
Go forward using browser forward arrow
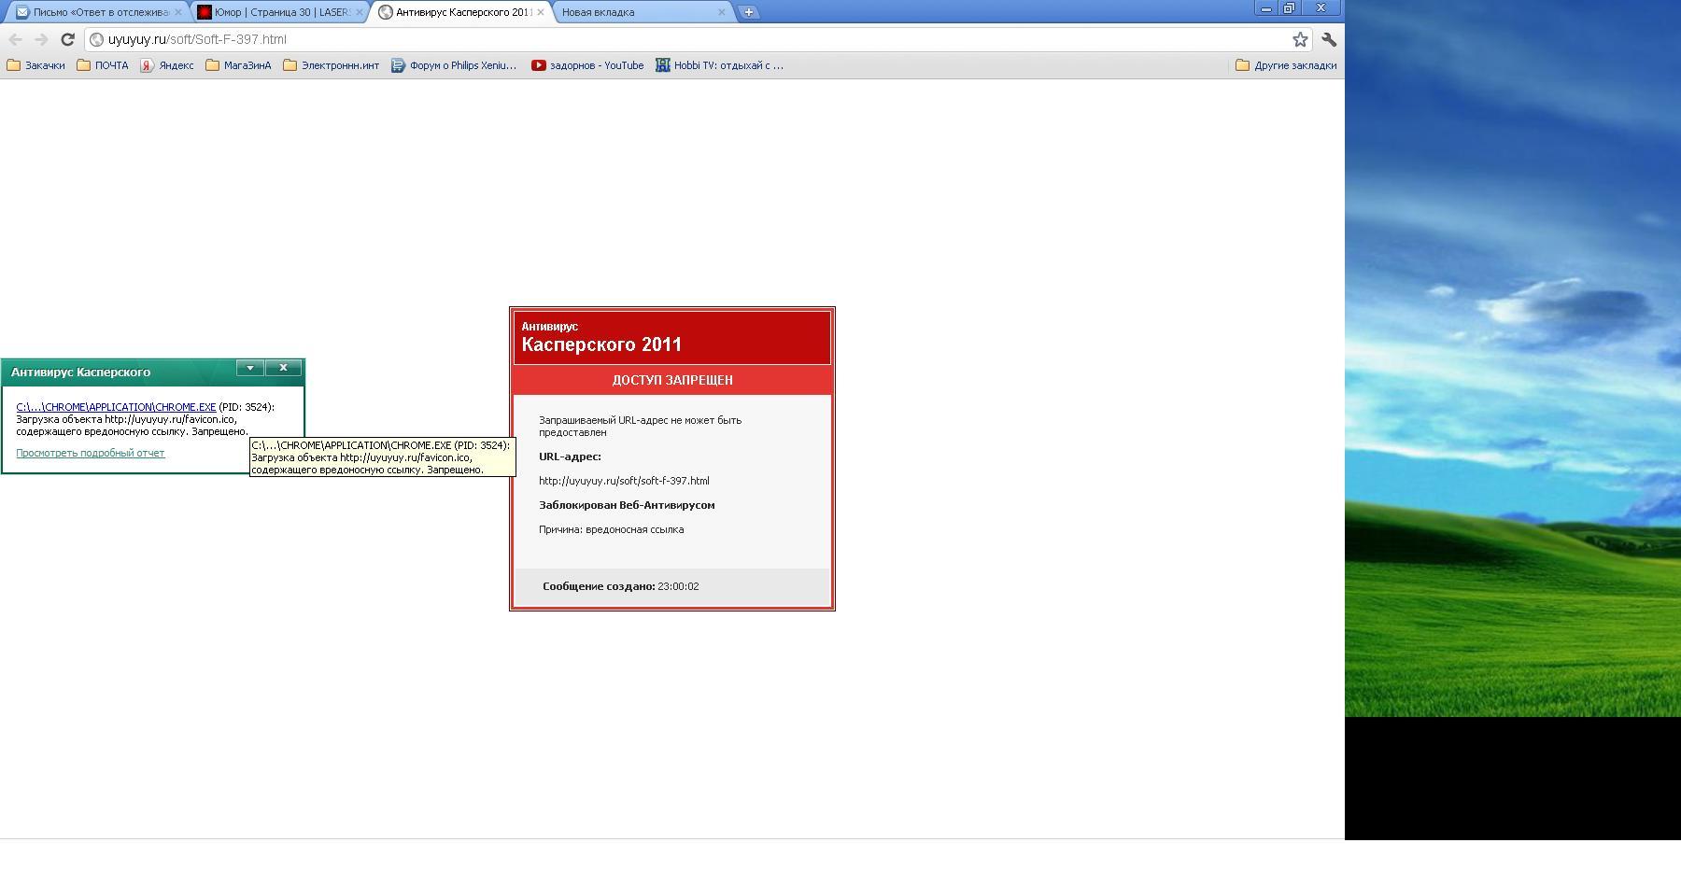pos(41,39)
